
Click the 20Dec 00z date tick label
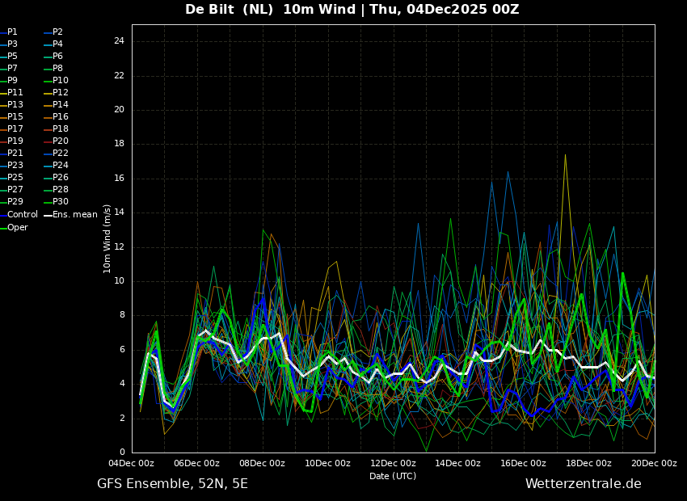[x=654, y=463]
